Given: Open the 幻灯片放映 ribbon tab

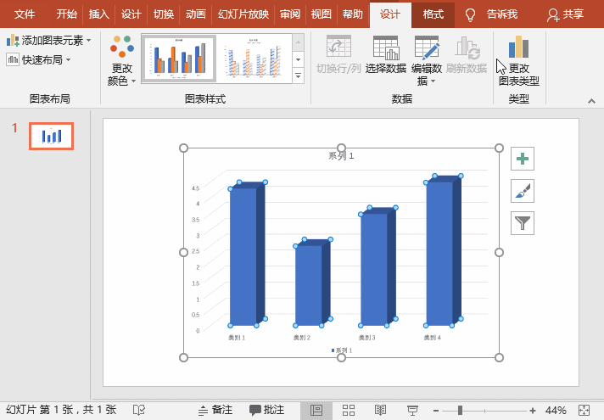Looking at the screenshot, I should [243, 14].
